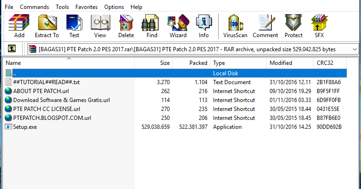361x189 pixels.
Task: Click the globe icon of ABOUT PTE PATCH.url
Action: pos(8,91)
